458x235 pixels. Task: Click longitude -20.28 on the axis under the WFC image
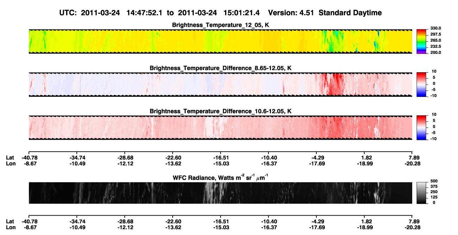(412, 227)
